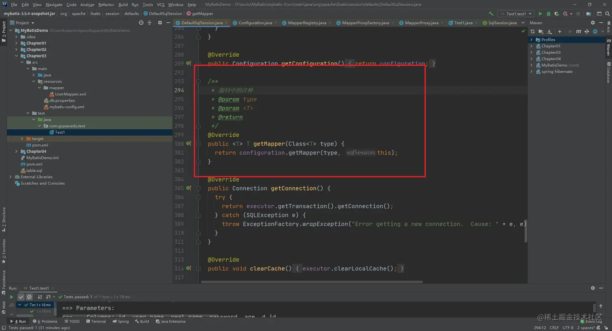Start debugging with the green bug icon
The width and height of the screenshot is (612, 331).
pyautogui.click(x=548, y=14)
